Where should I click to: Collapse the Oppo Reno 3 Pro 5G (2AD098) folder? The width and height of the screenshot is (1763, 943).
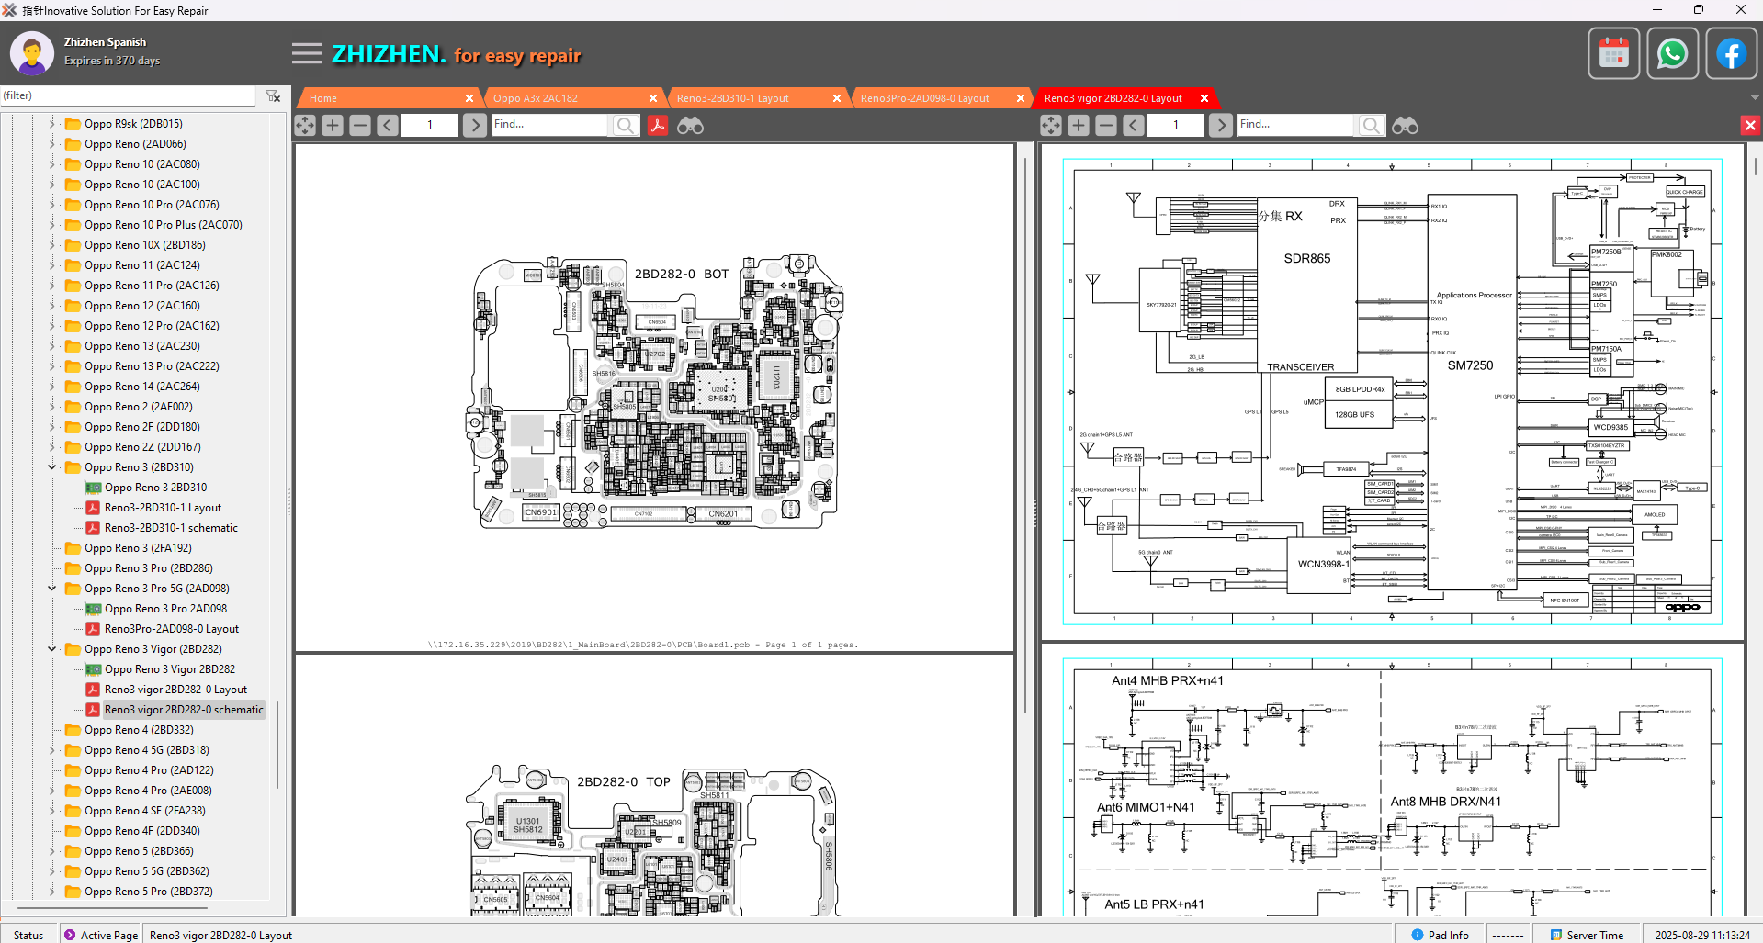(x=52, y=589)
